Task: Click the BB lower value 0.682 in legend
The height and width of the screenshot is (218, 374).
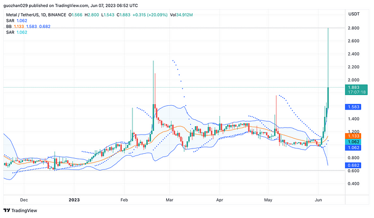Action: [x=45, y=27]
